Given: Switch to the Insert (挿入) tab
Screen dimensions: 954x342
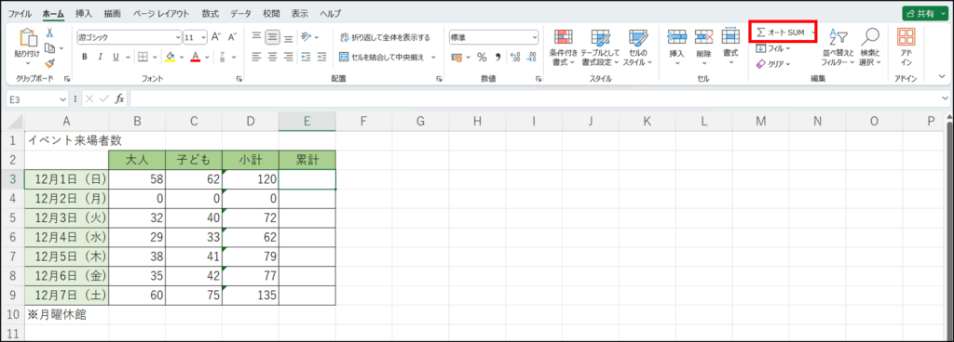Looking at the screenshot, I should coord(84,13).
